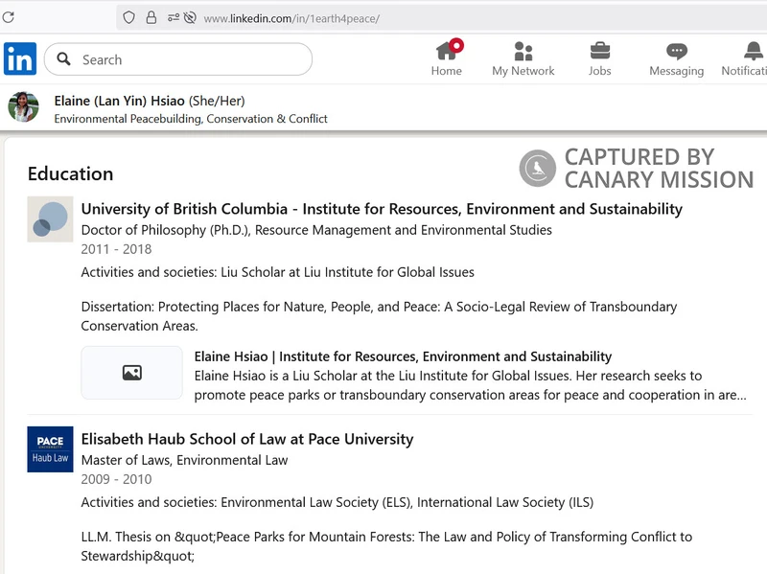Open the site permissions icon in address bar

coord(174,18)
